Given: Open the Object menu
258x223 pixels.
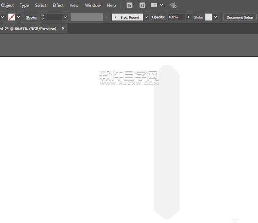Looking at the screenshot, I should coord(7,6).
